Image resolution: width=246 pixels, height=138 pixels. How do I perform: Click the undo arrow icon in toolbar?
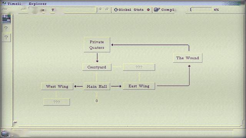(x=100, y=9)
